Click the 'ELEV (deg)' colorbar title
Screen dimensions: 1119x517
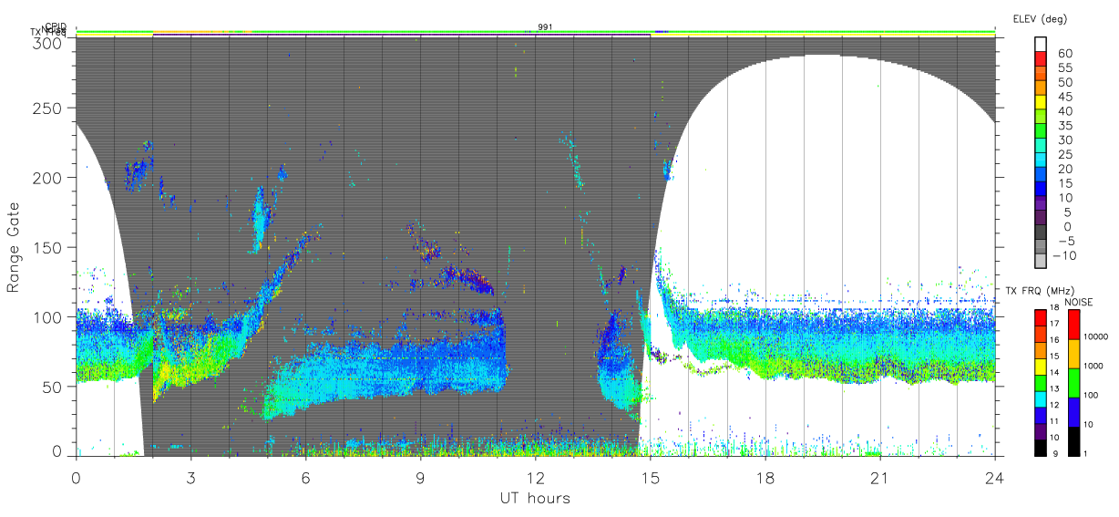tap(1040, 19)
